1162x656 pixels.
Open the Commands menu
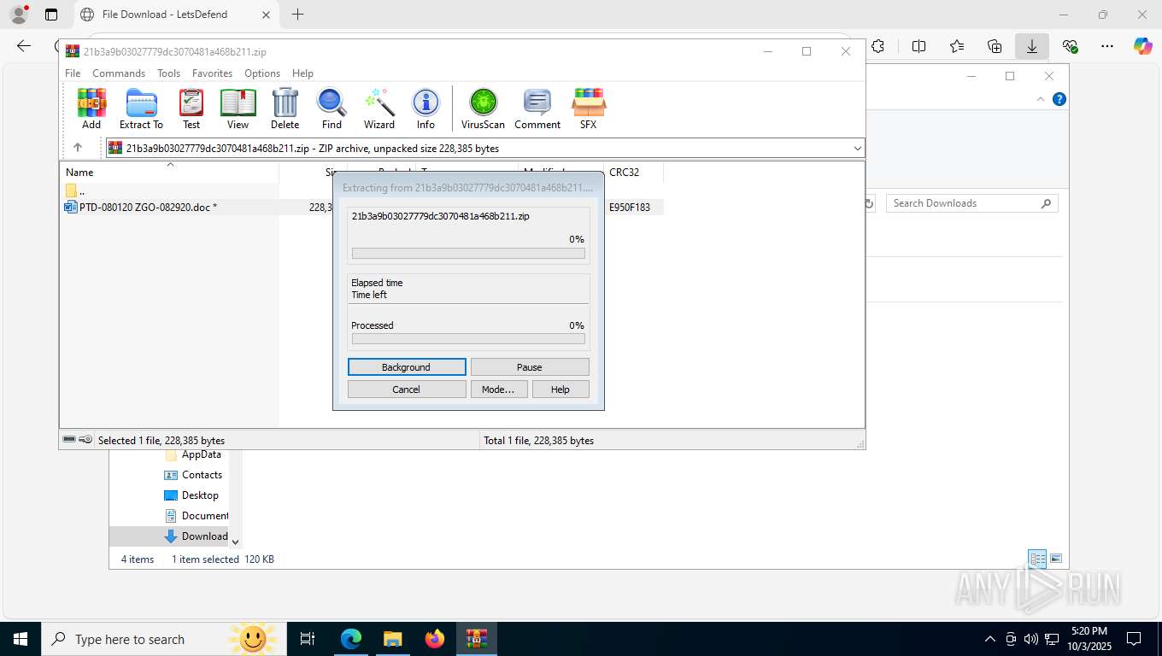(x=119, y=73)
